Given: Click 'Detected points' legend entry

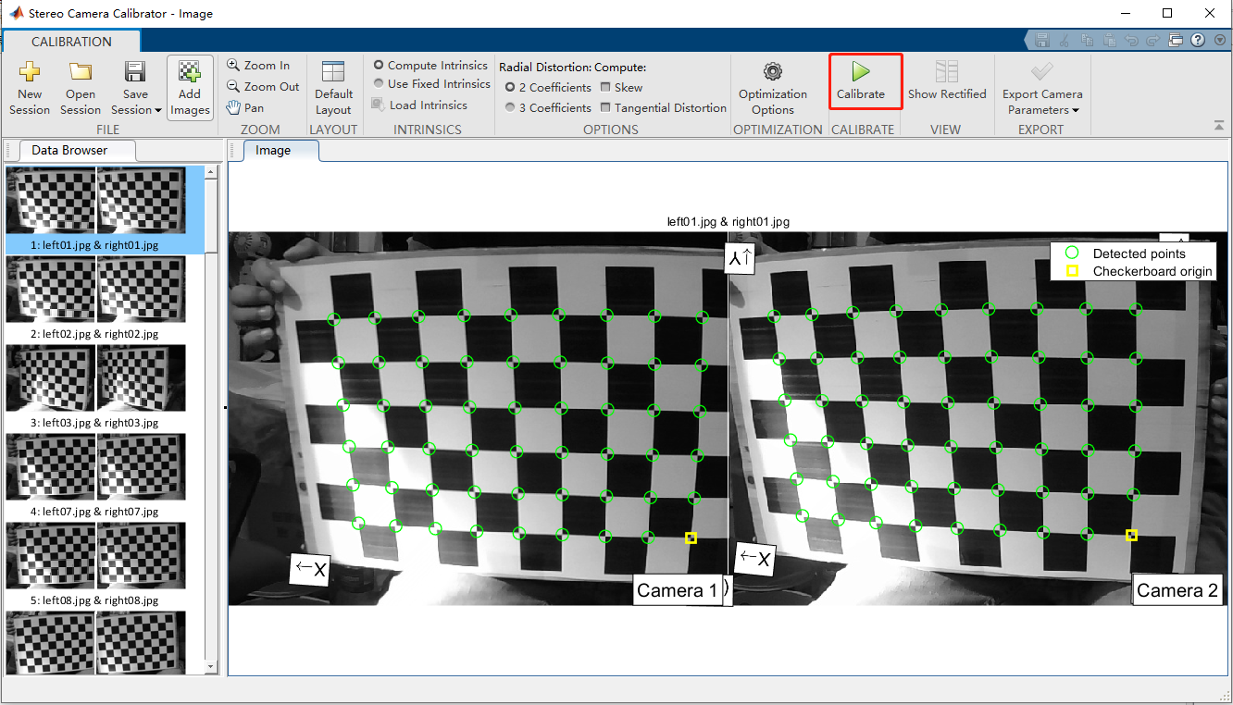Looking at the screenshot, I should point(1139,254).
